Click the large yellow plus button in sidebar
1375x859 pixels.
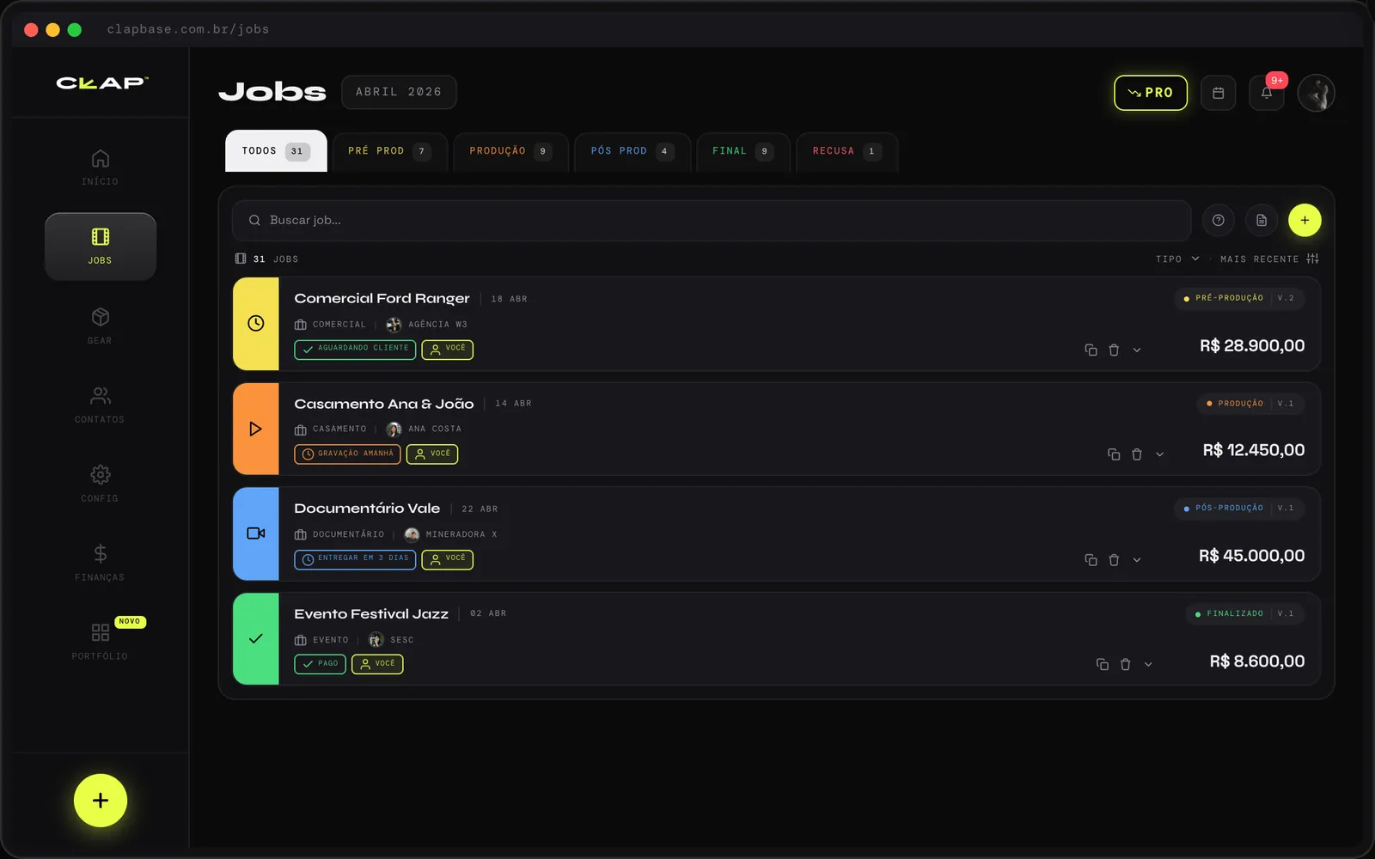click(101, 801)
